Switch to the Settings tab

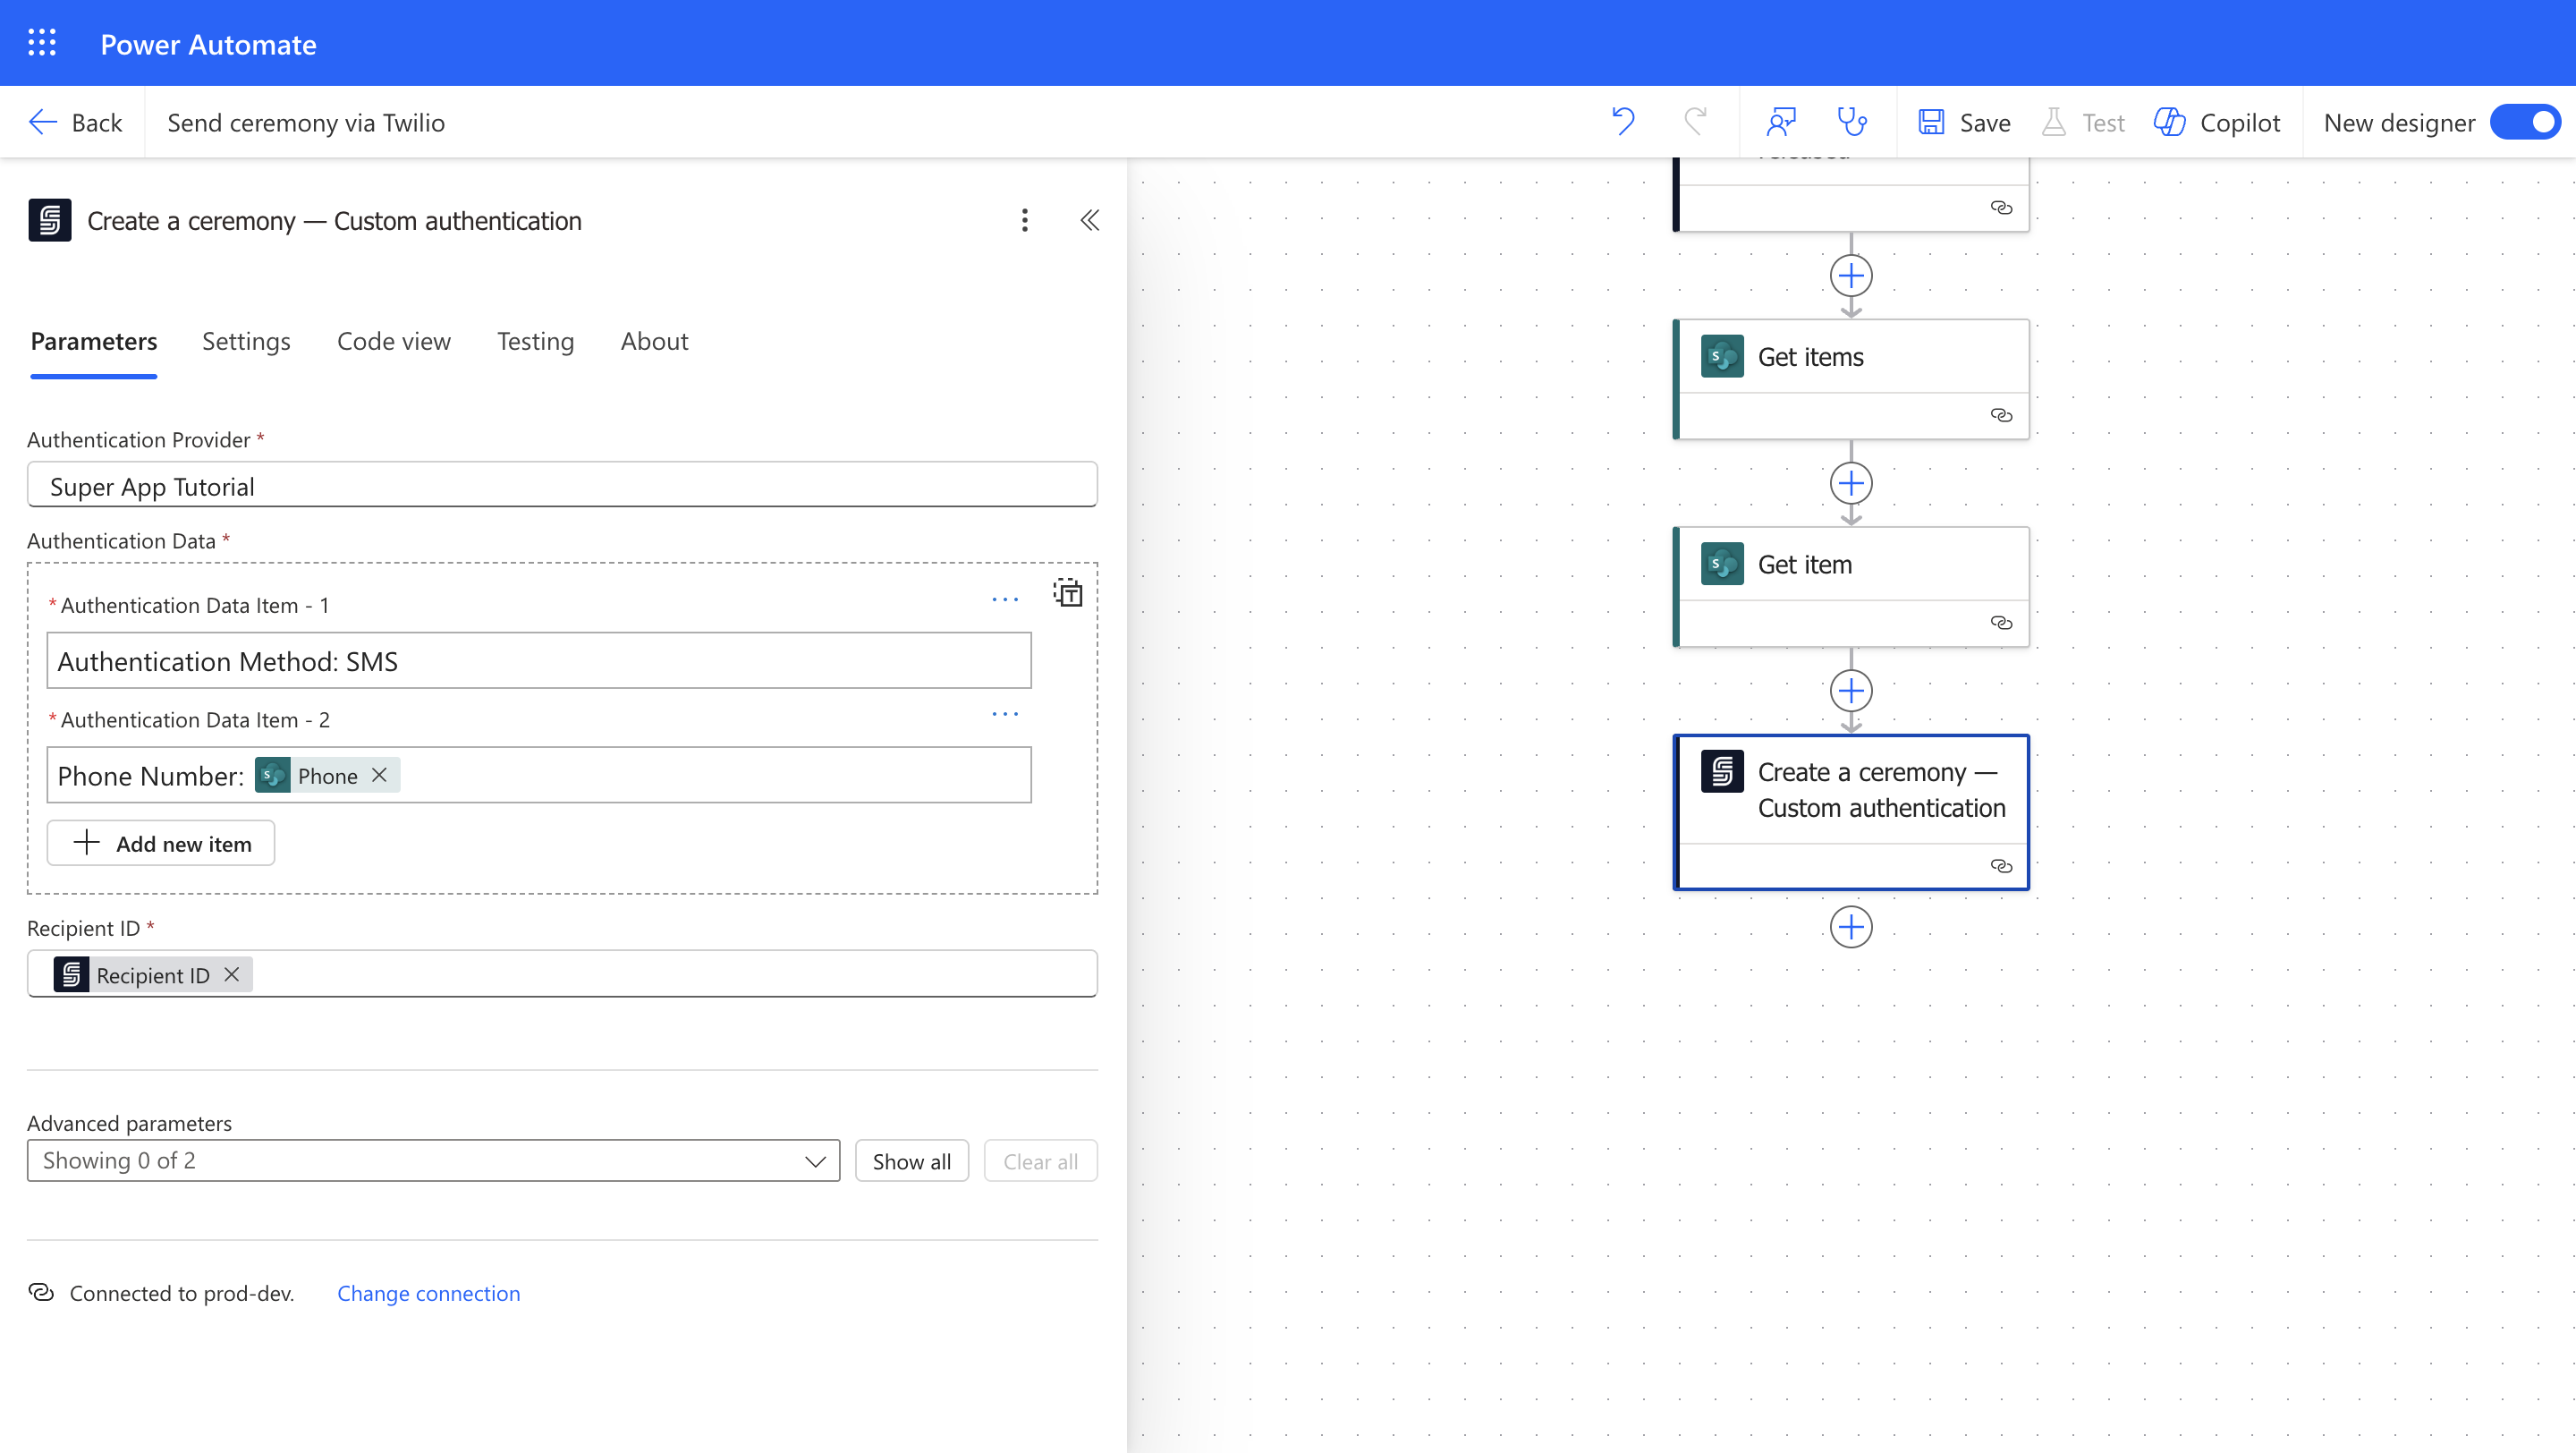click(246, 341)
